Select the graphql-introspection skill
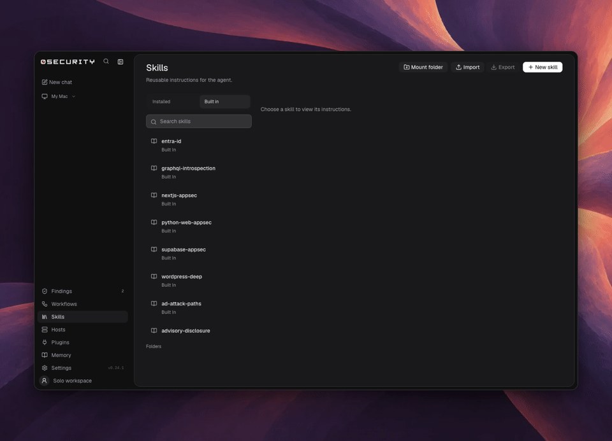The height and width of the screenshot is (441, 612). click(199, 172)
